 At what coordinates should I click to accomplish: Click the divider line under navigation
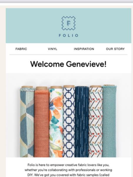68,55
